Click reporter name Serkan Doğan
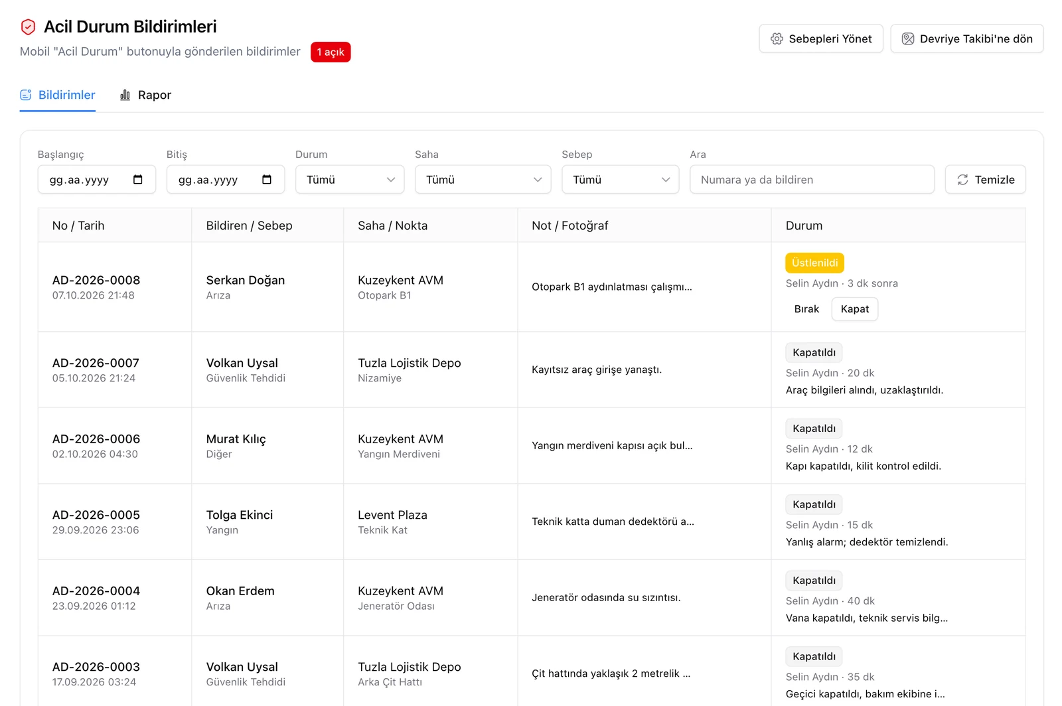The height and width of the screenshot is (706, 1062). [x=246, y=280]
